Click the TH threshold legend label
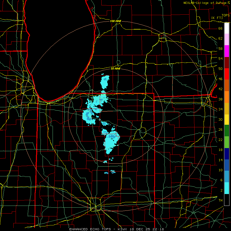Viewport: 231px width, 231px height. [220, 200]
